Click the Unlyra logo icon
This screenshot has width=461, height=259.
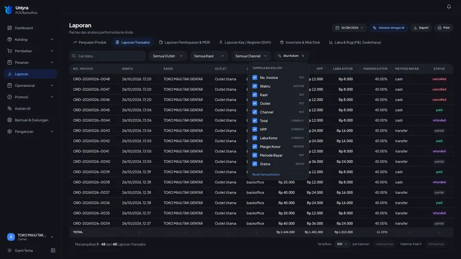click(x=9, y=10)
